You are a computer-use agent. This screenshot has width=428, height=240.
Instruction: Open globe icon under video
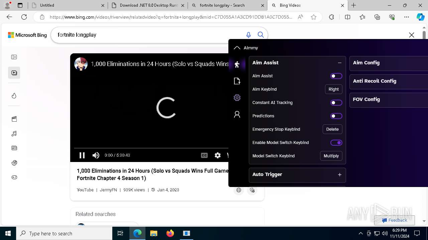[x=239, y=190]
